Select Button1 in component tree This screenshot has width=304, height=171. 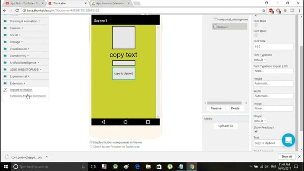point(229,27)
